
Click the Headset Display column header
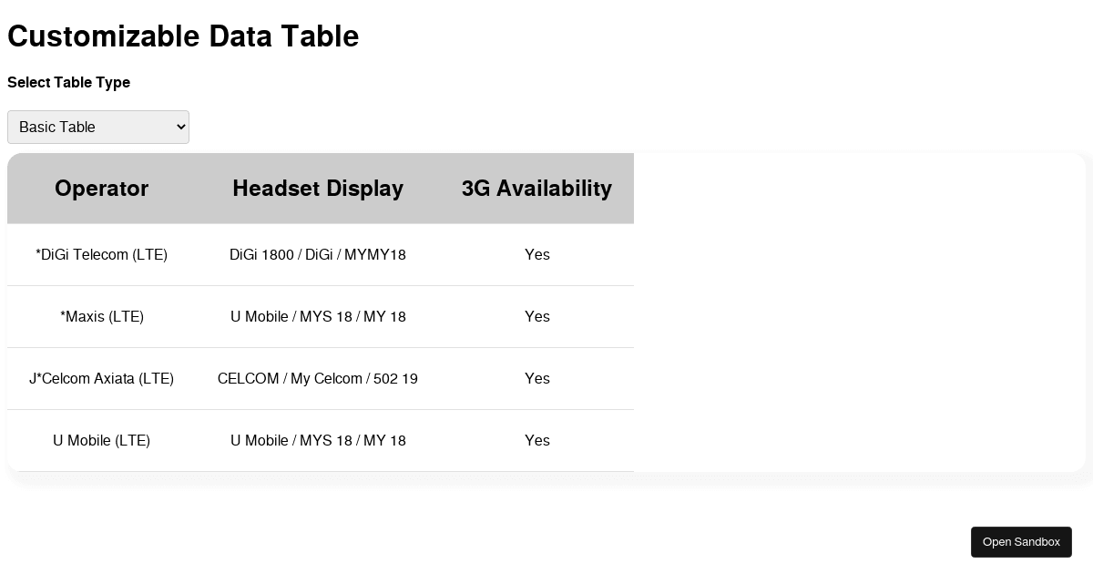pos(318,189)
